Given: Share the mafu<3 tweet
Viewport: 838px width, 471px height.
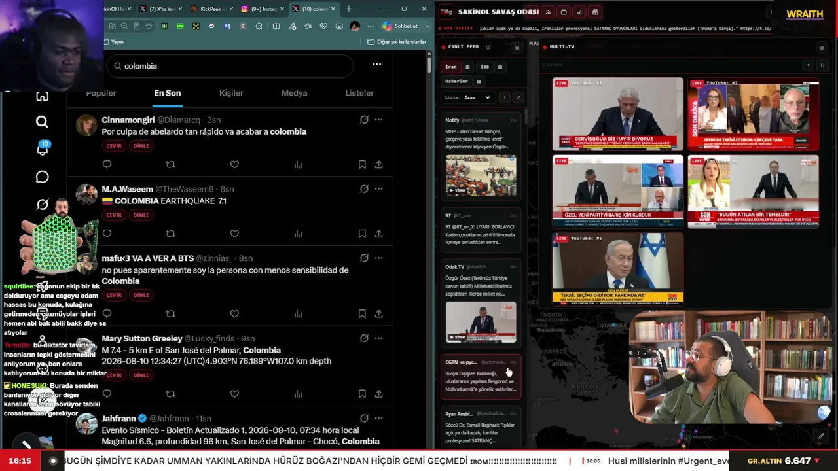Looking at the screenshot, I should [378, 314].
